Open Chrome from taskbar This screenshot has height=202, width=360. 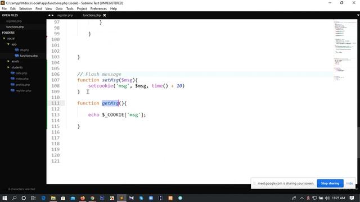[x=92, y=198]
